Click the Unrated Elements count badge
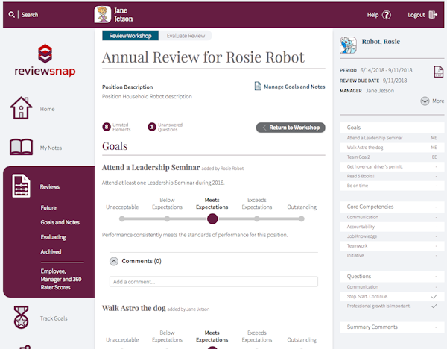This screenshot has width=447, height=349. (x=107, y=127)
